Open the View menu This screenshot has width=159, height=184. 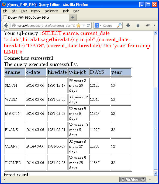pyautogui.click(x=24, y=11)
